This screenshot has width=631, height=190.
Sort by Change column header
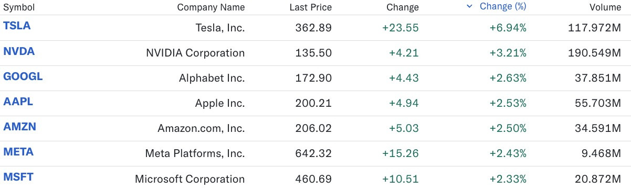tap(403, 7)
